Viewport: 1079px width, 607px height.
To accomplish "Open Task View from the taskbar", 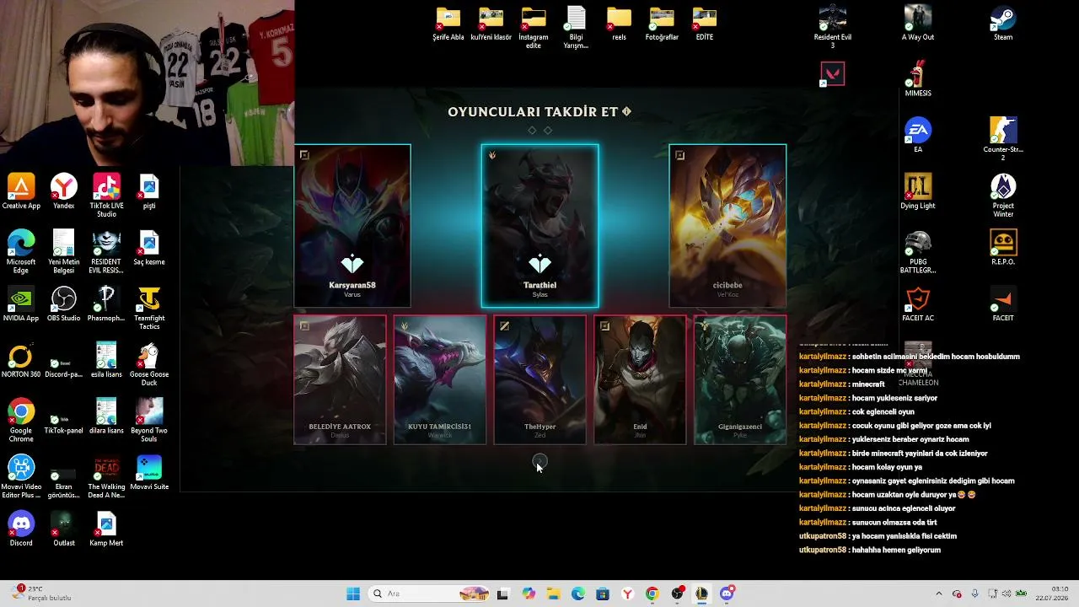I will [x=503, y=594].
